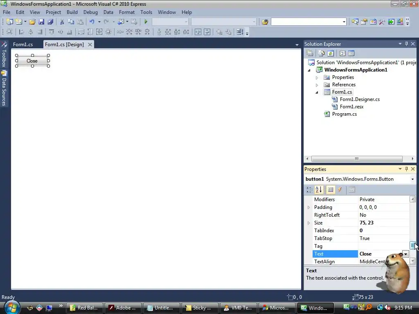Show Events with the lightning bolt icon
This screenshot has width=419, height=314.
(x=340, y=190)
